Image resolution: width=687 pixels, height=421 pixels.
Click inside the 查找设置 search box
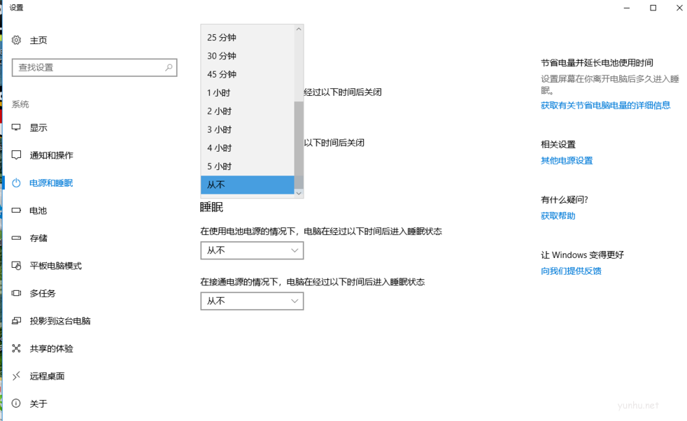point(94,67)
